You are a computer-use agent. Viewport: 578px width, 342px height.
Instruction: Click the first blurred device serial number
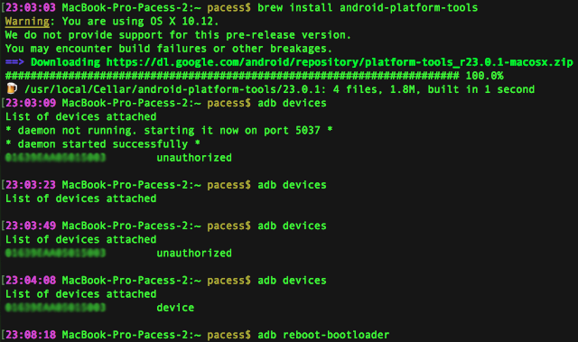click(55, 158)
